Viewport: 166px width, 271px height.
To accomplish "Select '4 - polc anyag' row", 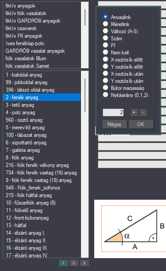I will click(42, 112).
